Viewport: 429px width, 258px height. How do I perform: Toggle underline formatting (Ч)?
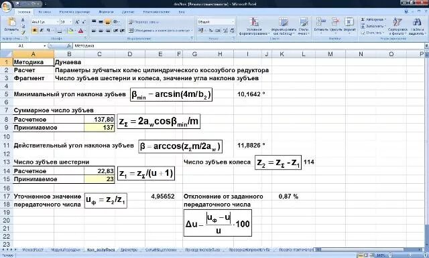pos(48,31)
